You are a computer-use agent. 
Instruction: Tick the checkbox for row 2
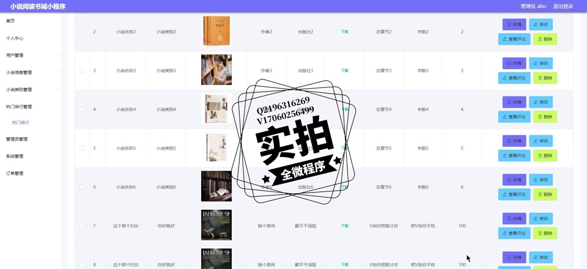point(82,32)
